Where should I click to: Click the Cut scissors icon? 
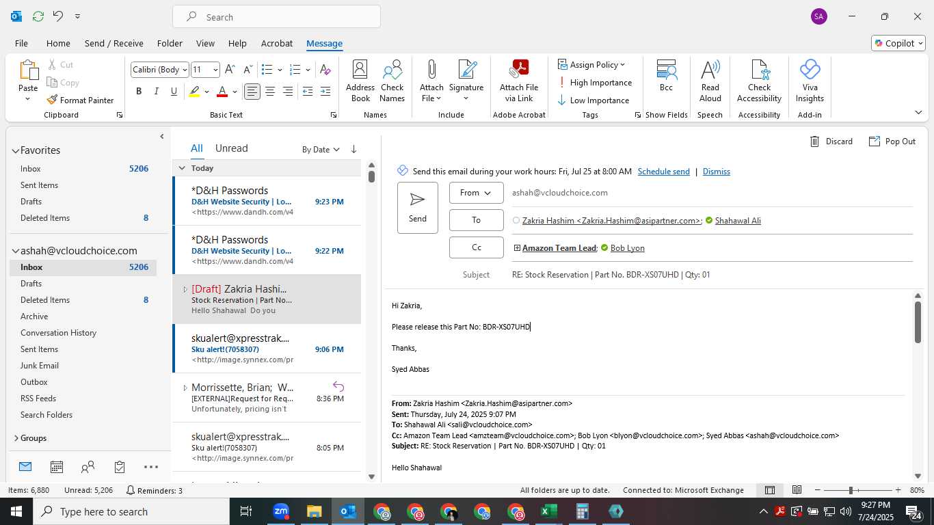pyautogui.click(x=53, y=64)
